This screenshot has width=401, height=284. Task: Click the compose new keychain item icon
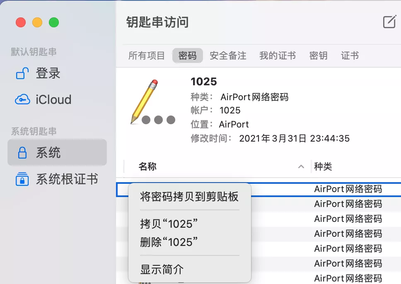[389, 22]
